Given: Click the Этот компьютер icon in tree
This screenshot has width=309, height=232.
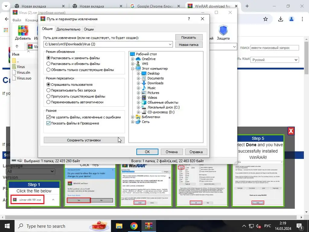Looking at the screenshot, I should [138, 69].
